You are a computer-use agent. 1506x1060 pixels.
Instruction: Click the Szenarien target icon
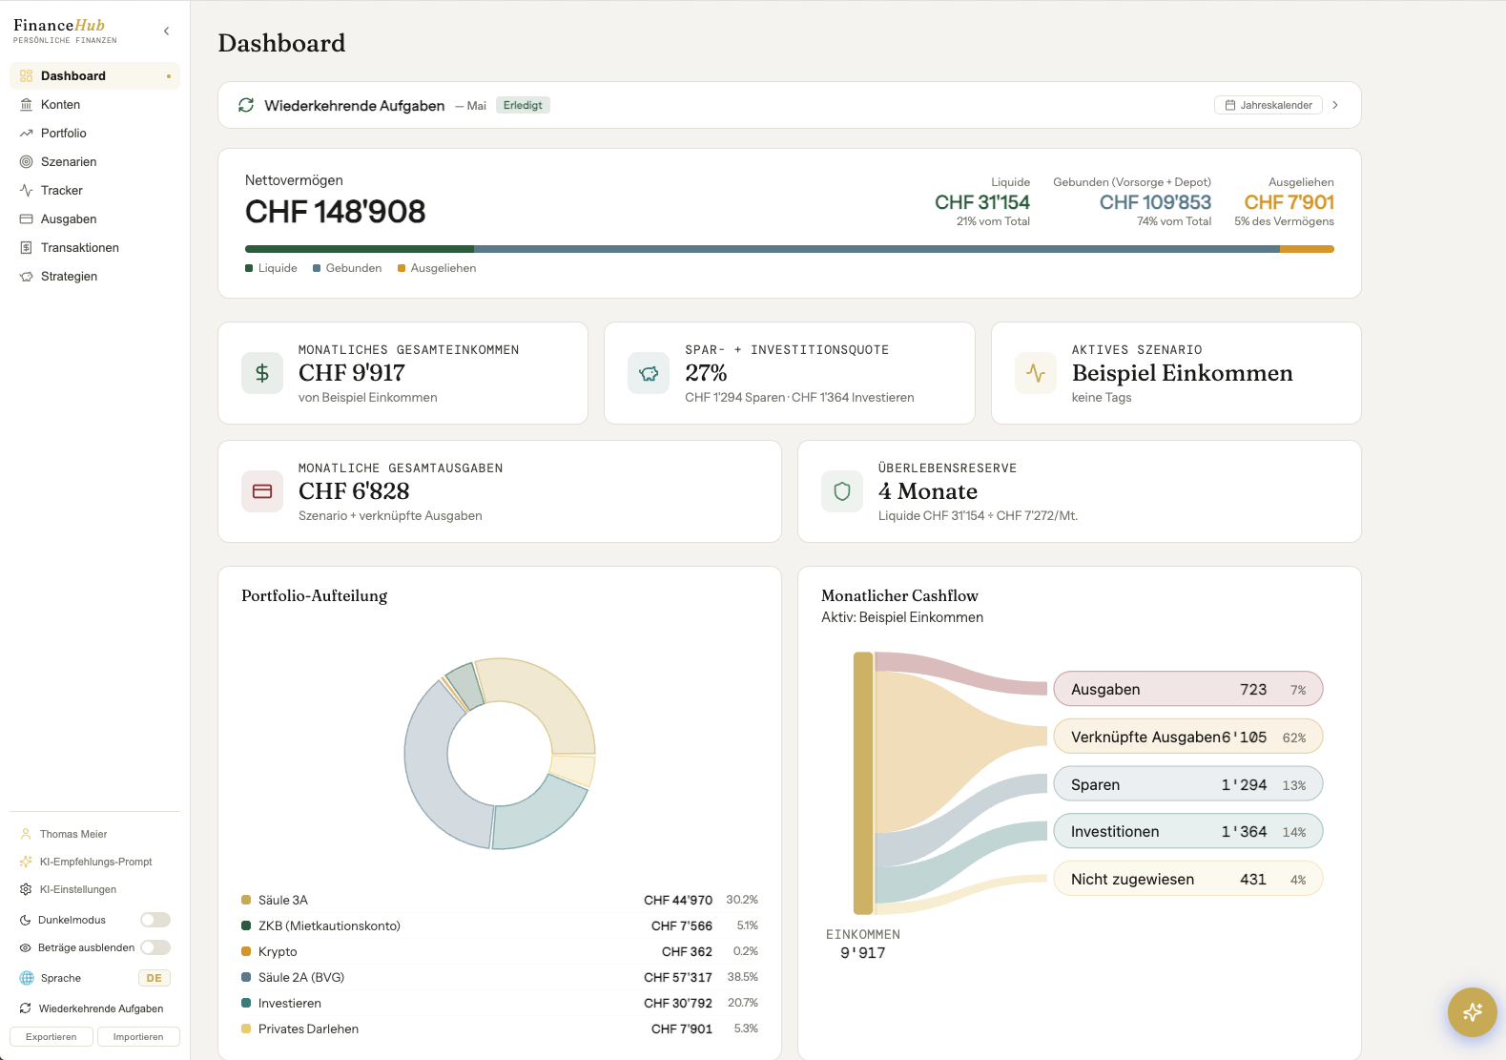[27, 162]
